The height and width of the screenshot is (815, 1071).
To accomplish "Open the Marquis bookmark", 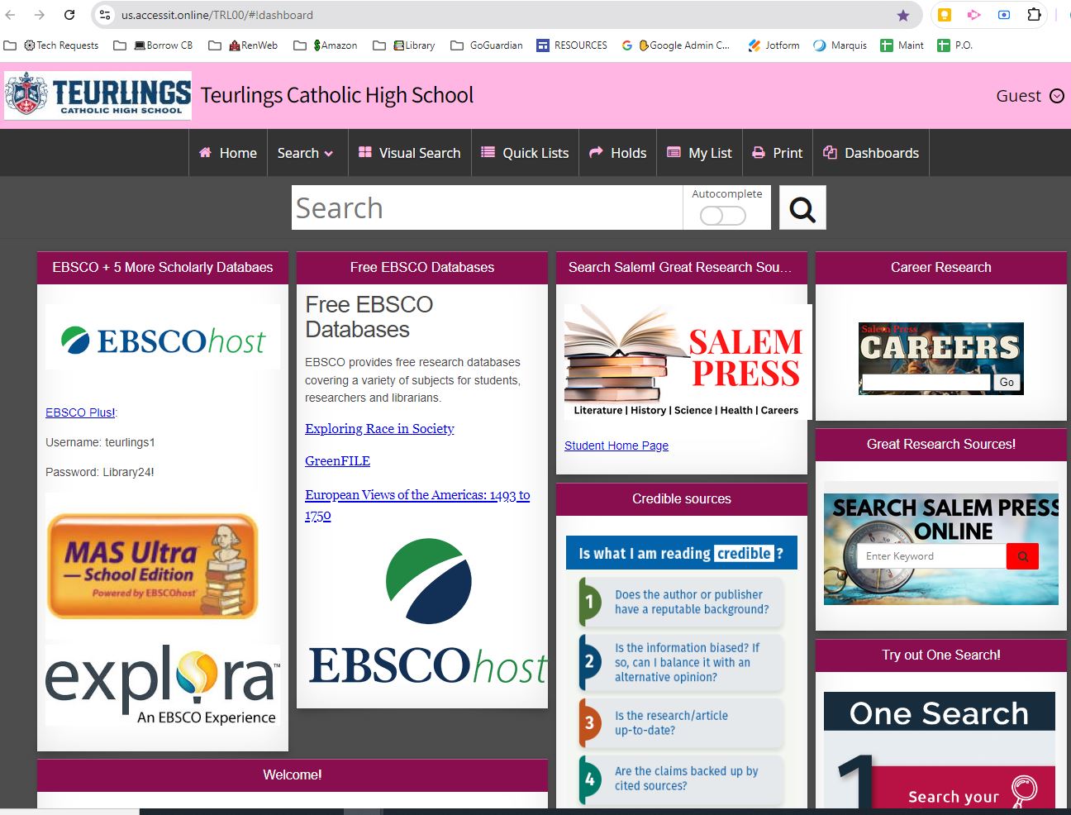I will point(840,45).
